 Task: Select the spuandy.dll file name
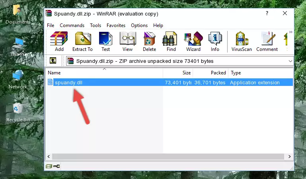[68, 82]
